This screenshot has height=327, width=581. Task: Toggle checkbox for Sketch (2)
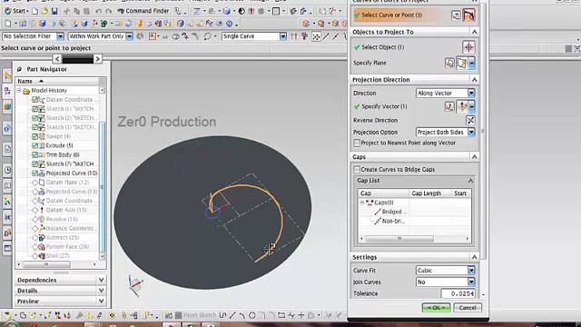point(34,118)
